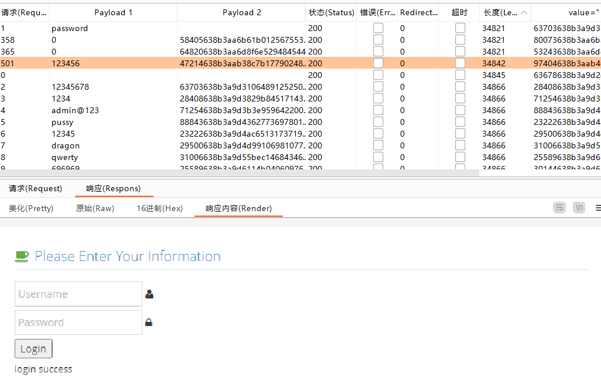Click the Login button in rendered page
The width and height of the screenshot is (601, 380).
click(33, 348)
